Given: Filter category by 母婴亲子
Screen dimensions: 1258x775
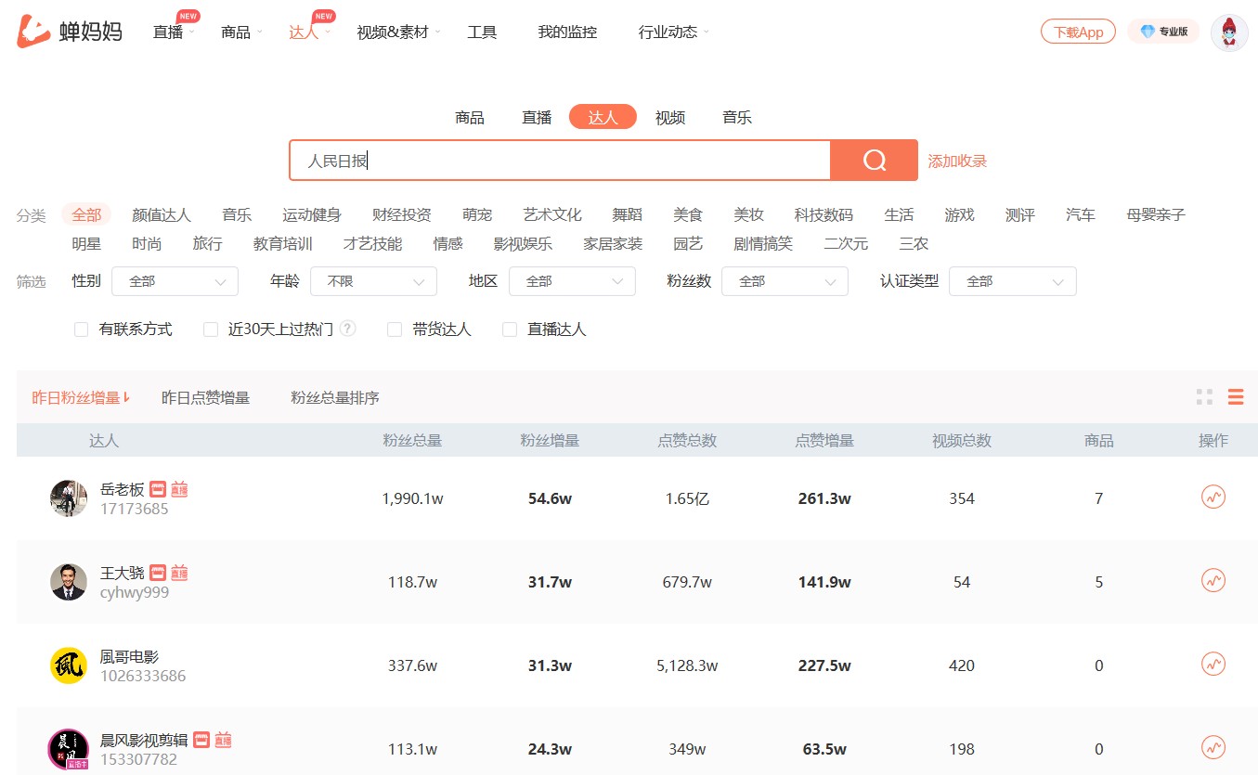Looking at the screenshot, I should pos(1156,215).
